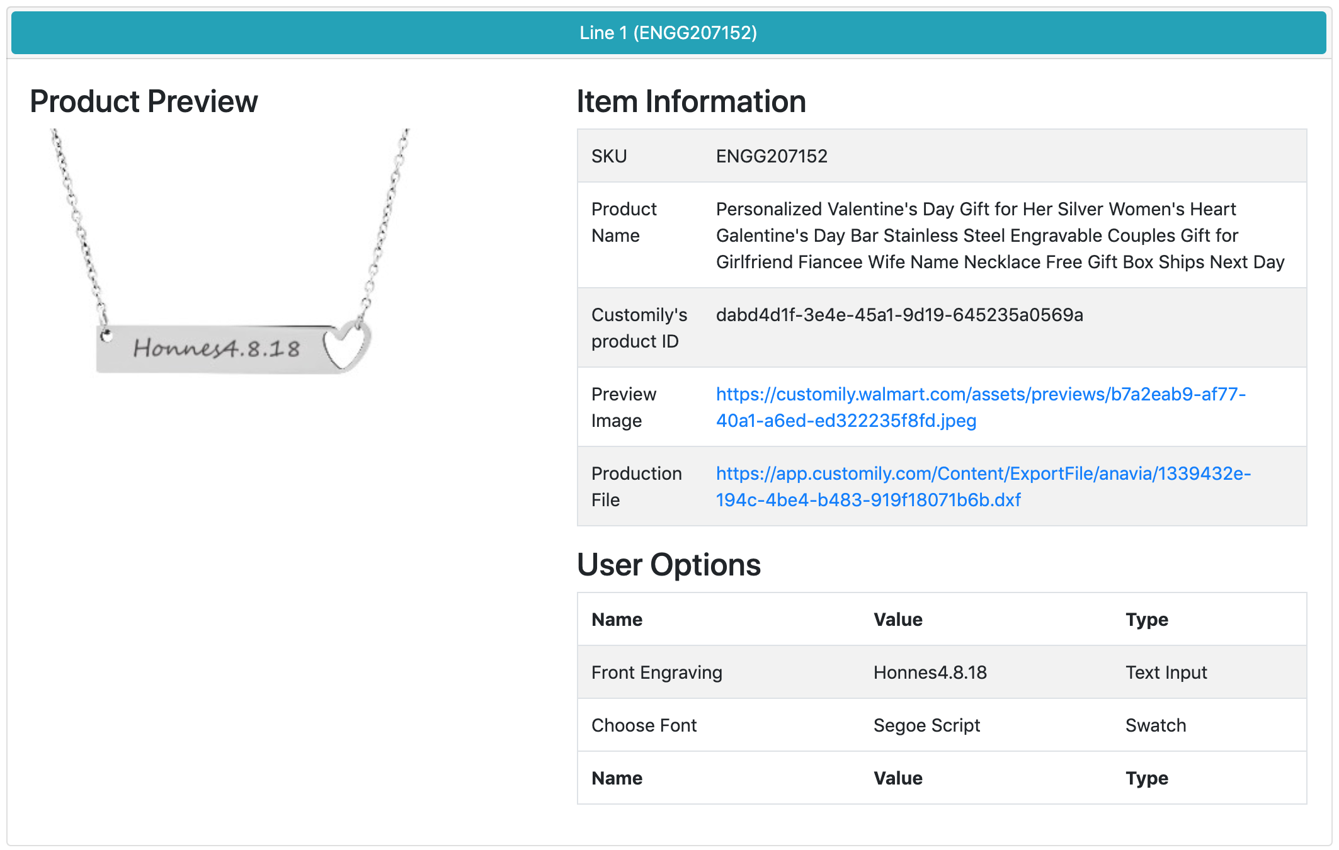Click the Honnes4.8.18 engraving value
The height and width of the screenshot is (850, 1339).
pyautogui.click(x=930, y=672)
